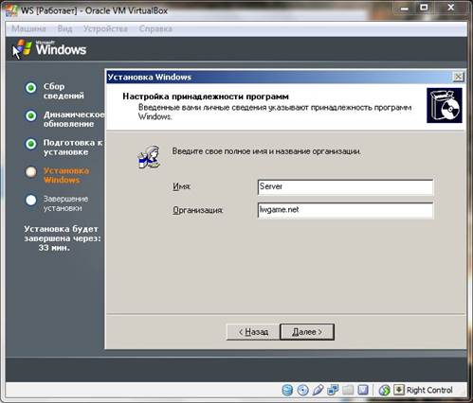Click the Введите свое полное имя instruction text

tap(266, 151)
